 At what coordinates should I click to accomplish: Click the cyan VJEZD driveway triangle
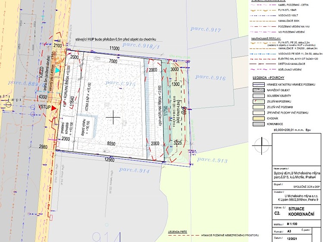[57, 70]
